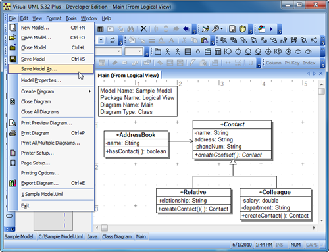Select the AddressBook class box title
This screenshot has height=252, width=329.
coord(136,135)
